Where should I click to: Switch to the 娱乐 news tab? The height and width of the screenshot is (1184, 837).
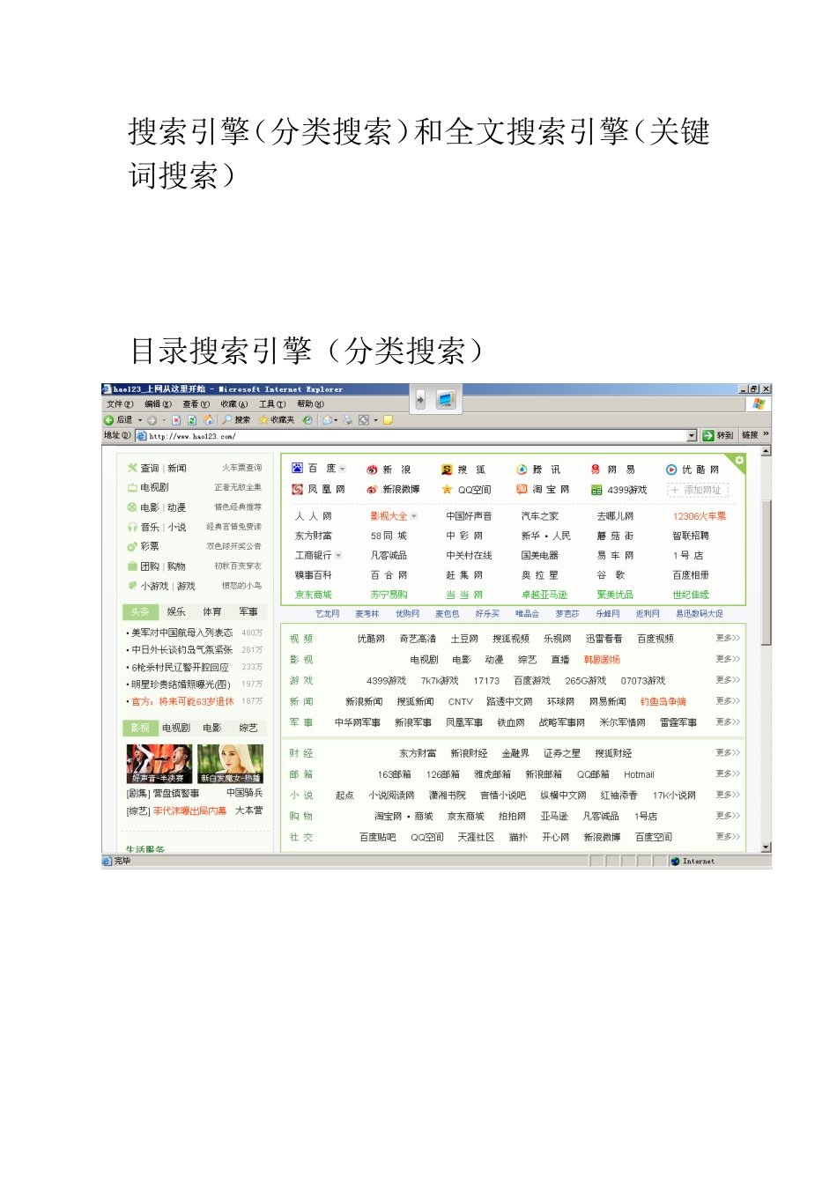(x=176, y=611)
